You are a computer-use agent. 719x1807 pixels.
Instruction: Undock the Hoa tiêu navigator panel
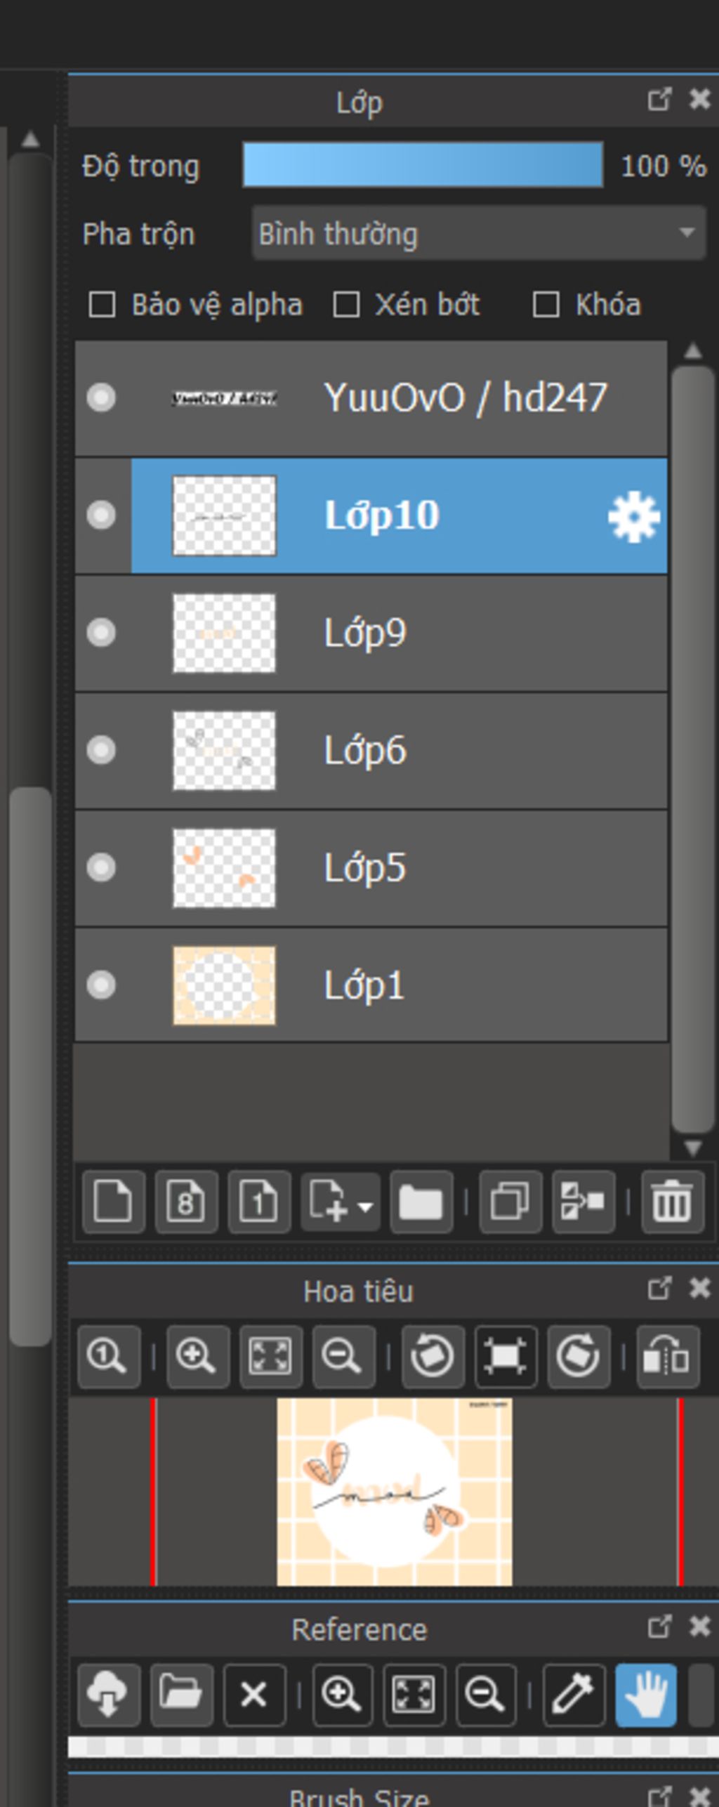(659, 1289)
